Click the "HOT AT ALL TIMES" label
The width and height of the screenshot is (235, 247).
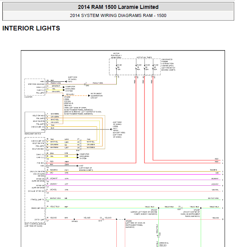coord(144,57)
